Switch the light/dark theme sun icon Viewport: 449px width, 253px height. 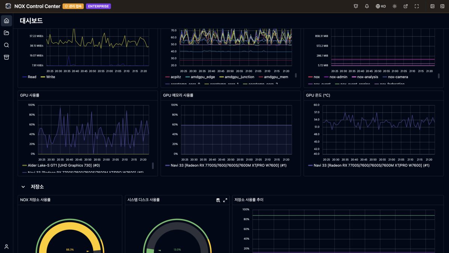pos(394,6)
